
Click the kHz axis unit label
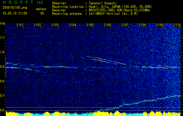click(3, 23)
